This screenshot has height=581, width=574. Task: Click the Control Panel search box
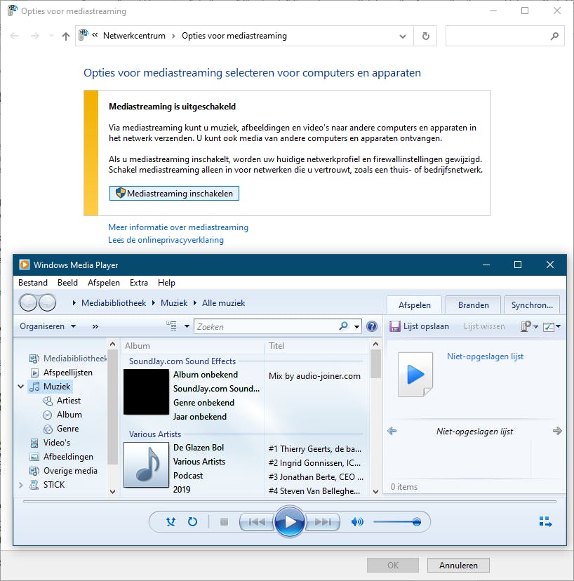coord(505,36)
